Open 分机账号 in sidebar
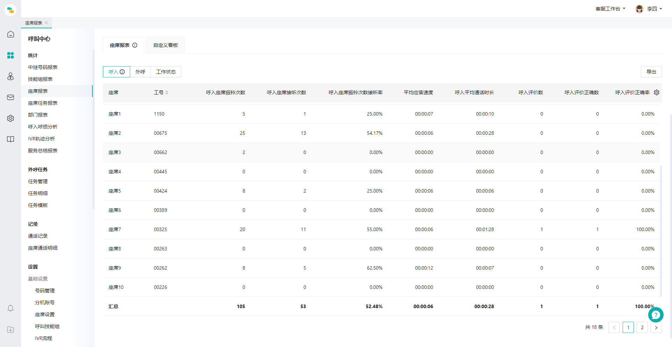The height and width of the screenshot is (347, 672). [45, 303]
